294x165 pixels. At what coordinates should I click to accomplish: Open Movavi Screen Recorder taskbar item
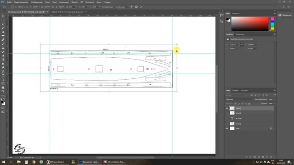point(114,162)
